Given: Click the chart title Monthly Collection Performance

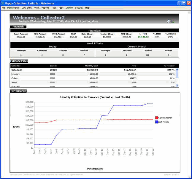Looking at the screenshot, I should click(95, 97).
